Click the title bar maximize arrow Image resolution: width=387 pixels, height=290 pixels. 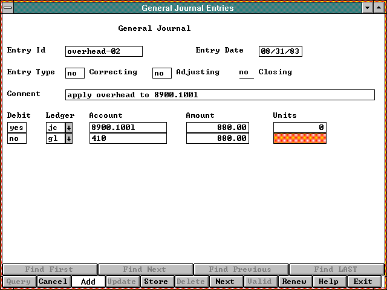[x=379, y=8]
